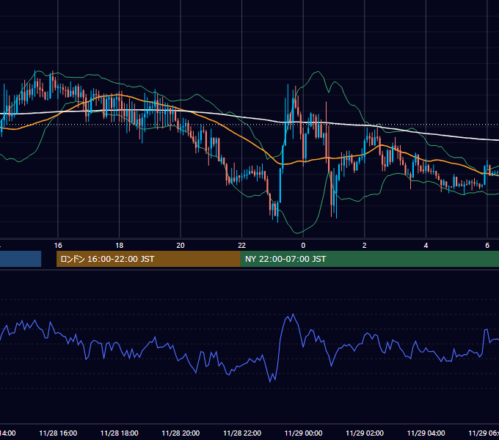
Task: Click the 11/28 16:00 date label
Action: 58,433
